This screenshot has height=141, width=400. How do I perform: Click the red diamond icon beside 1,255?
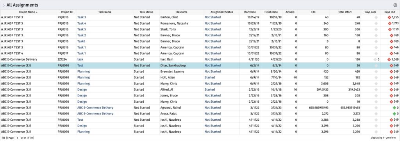pos(389,17)
